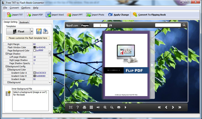Collapse the Page Shadow tree group

pyautogui.click(x=6, y=54)
